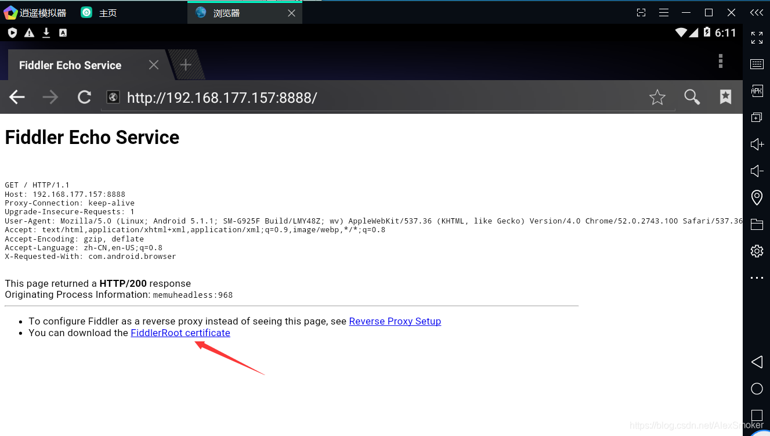
Task: Click the memuheadless:968 process text
Action: point(193,295)
